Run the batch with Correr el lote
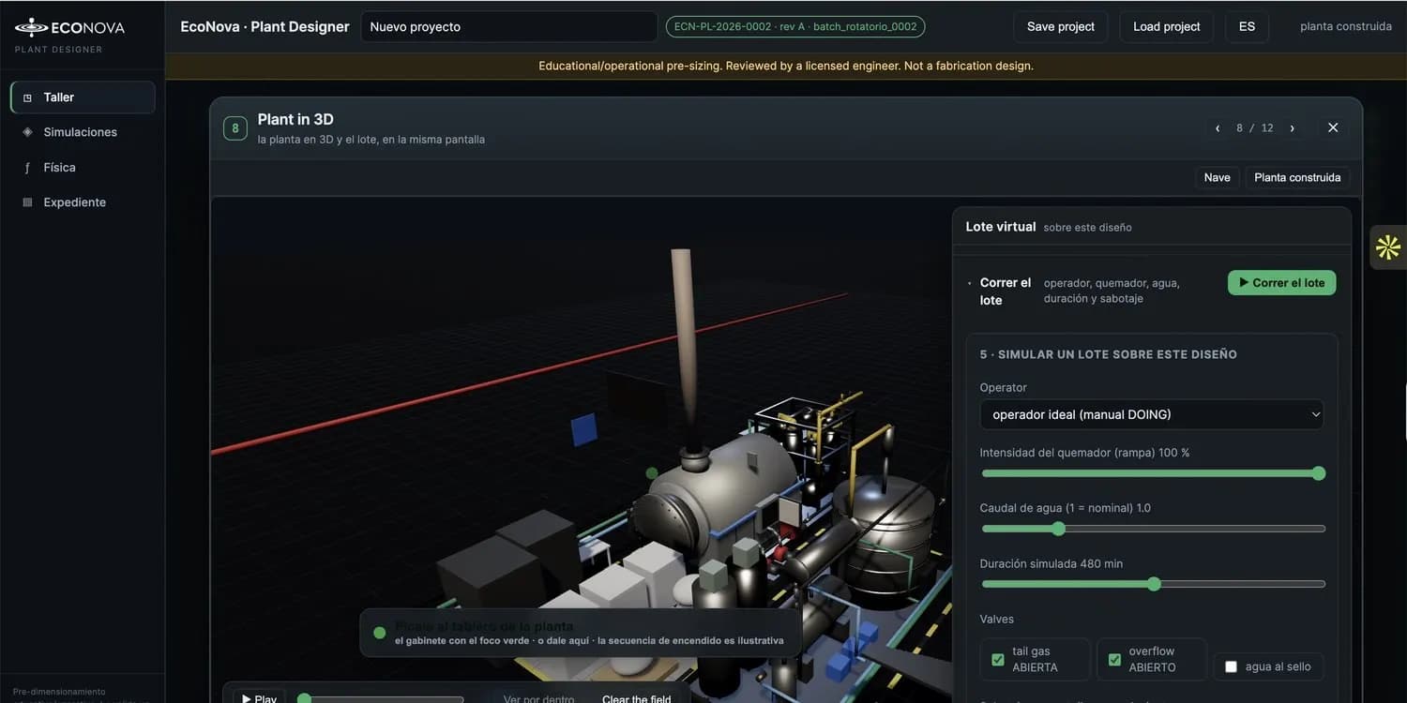 point(1281,282)
